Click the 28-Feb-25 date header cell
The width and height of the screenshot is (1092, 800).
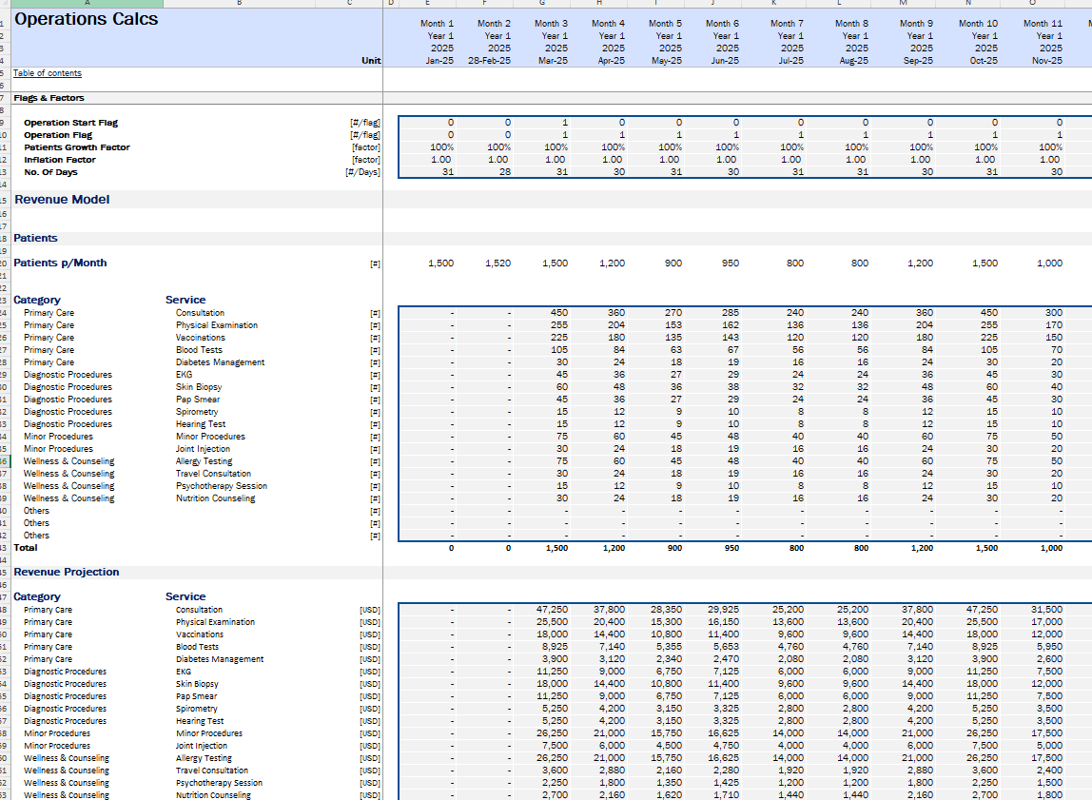(x=490, y=61)
